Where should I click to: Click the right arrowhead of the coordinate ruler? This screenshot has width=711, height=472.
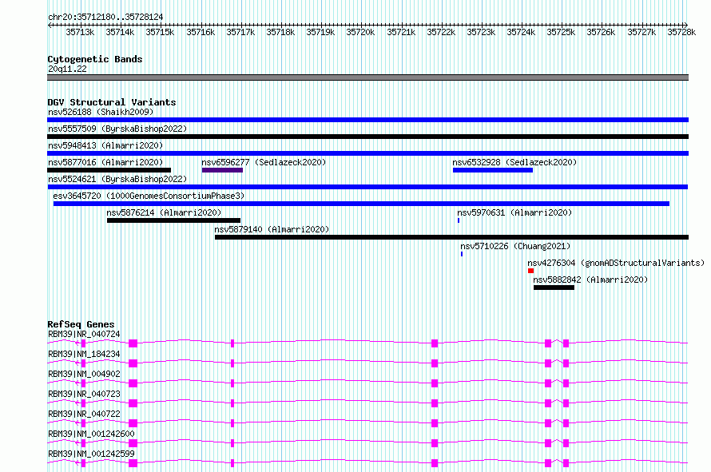[x=686, y=25]
